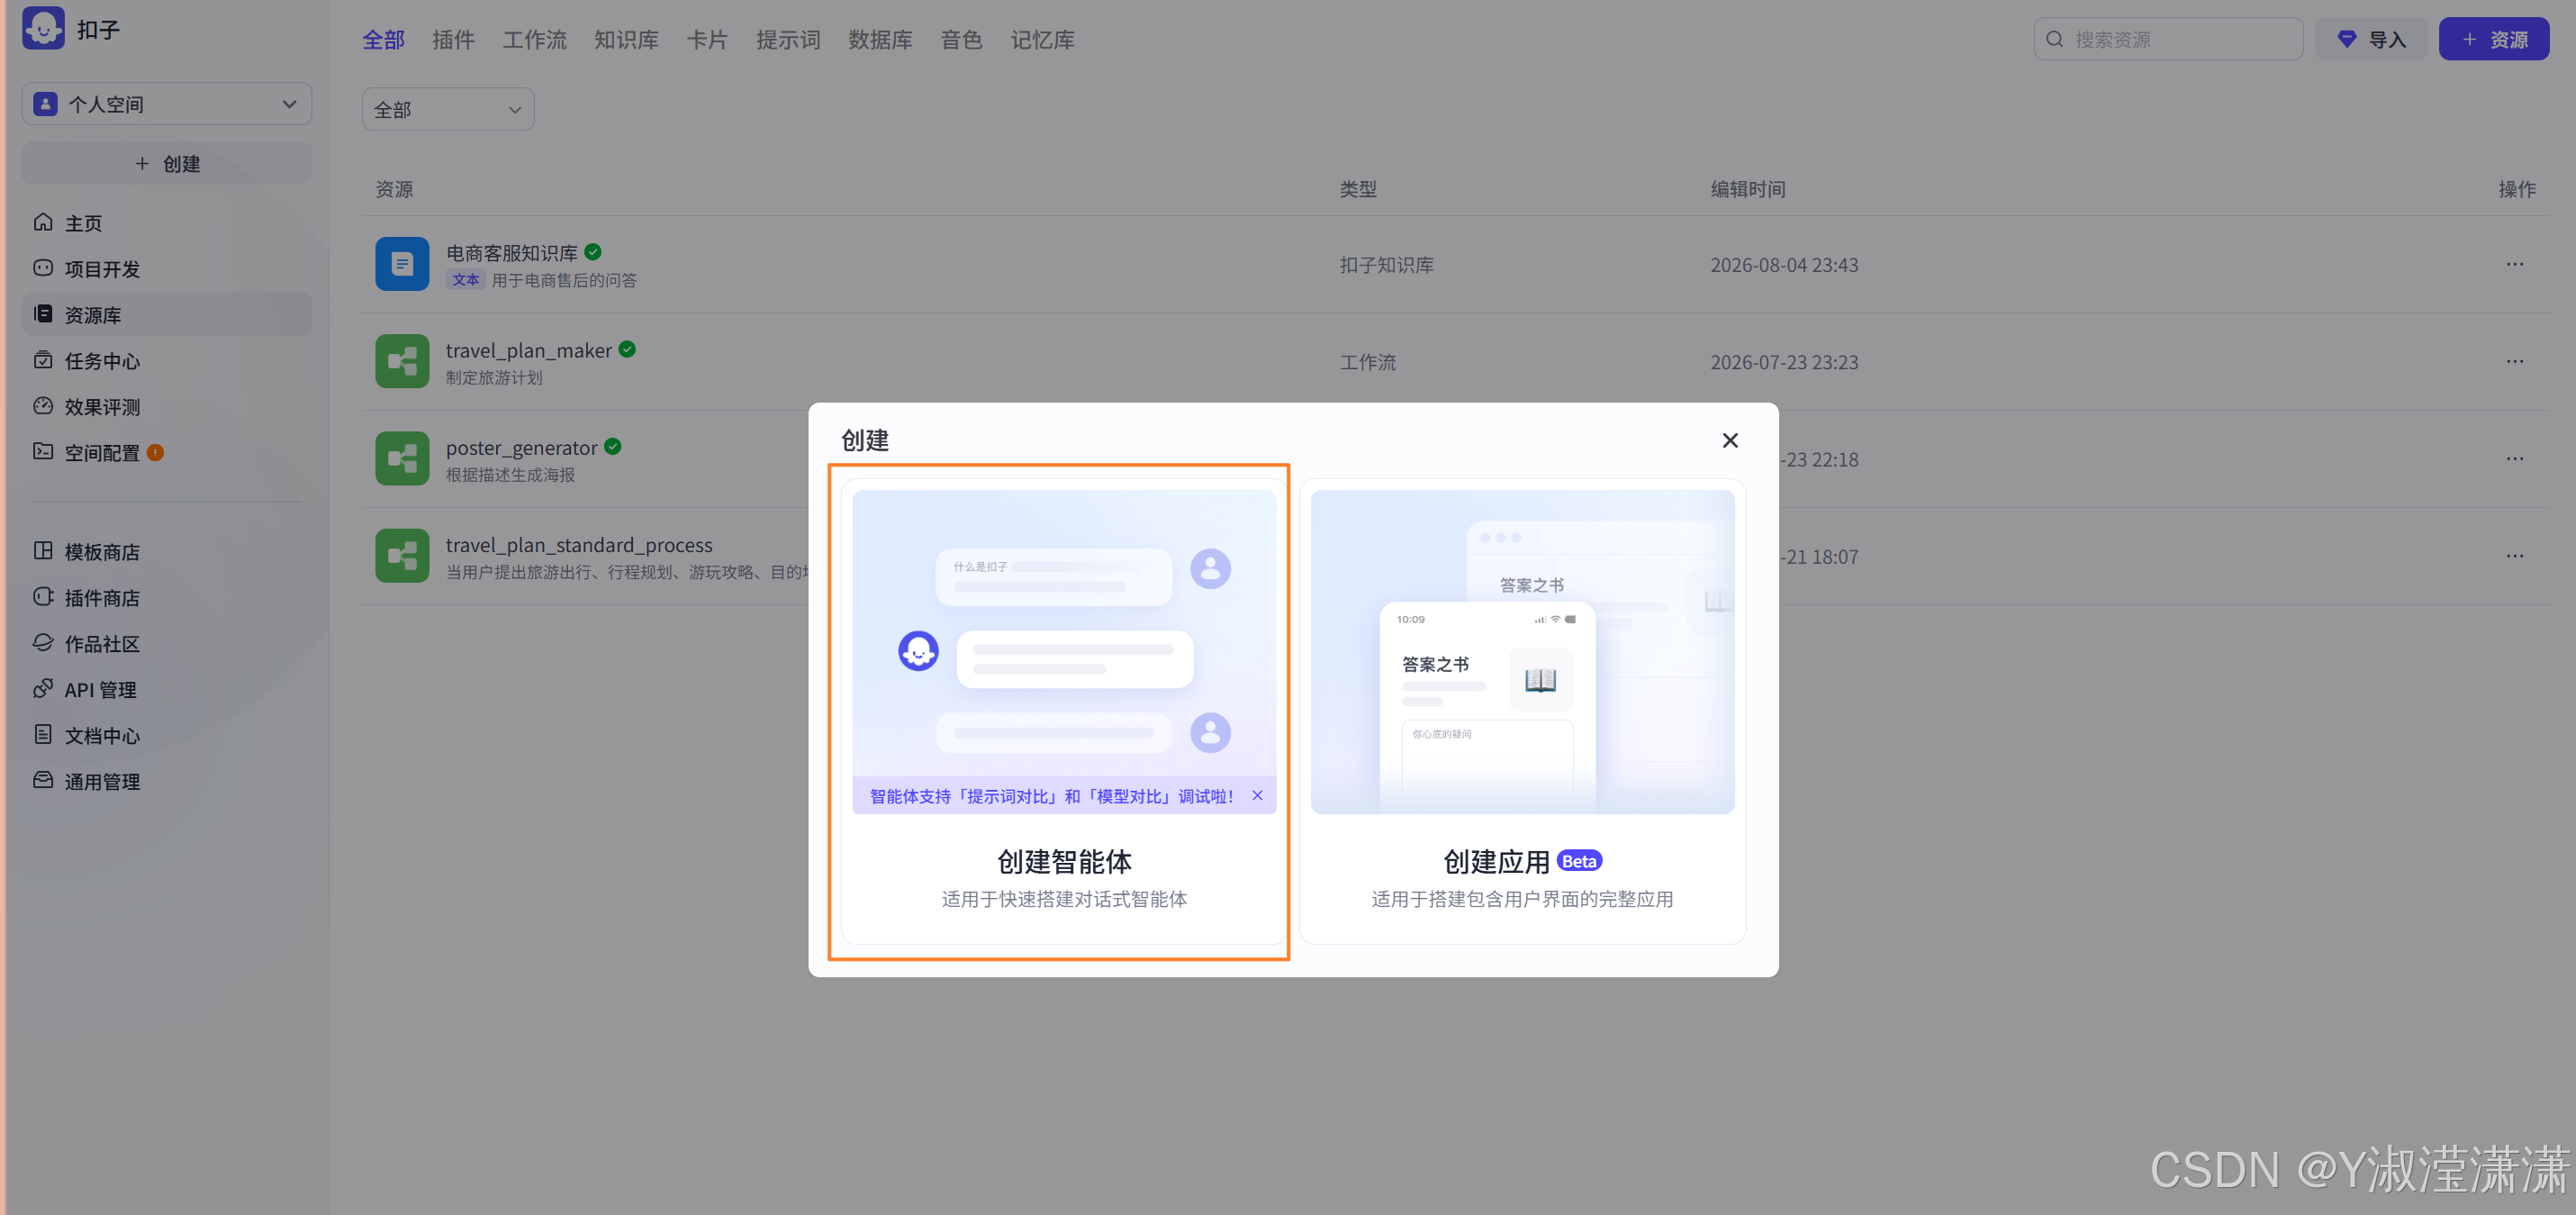Expand the 个人空间 workspace dropdown
Screen dimensions: 2576x1215
coord(167,104)
